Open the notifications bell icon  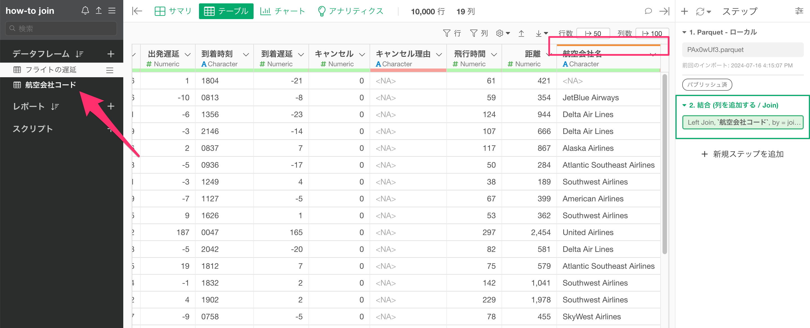85,11
